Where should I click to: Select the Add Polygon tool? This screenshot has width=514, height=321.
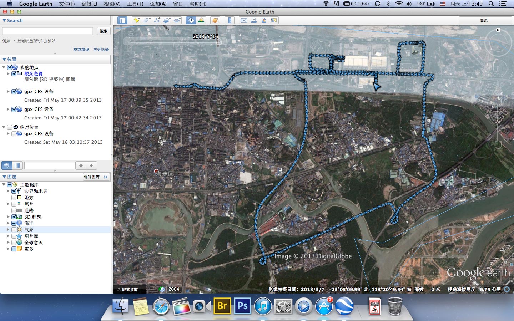(147, 20)
